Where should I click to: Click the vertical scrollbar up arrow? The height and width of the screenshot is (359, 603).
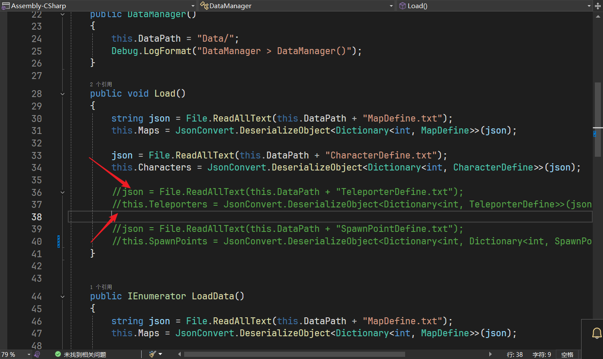[x=597, y=16]
